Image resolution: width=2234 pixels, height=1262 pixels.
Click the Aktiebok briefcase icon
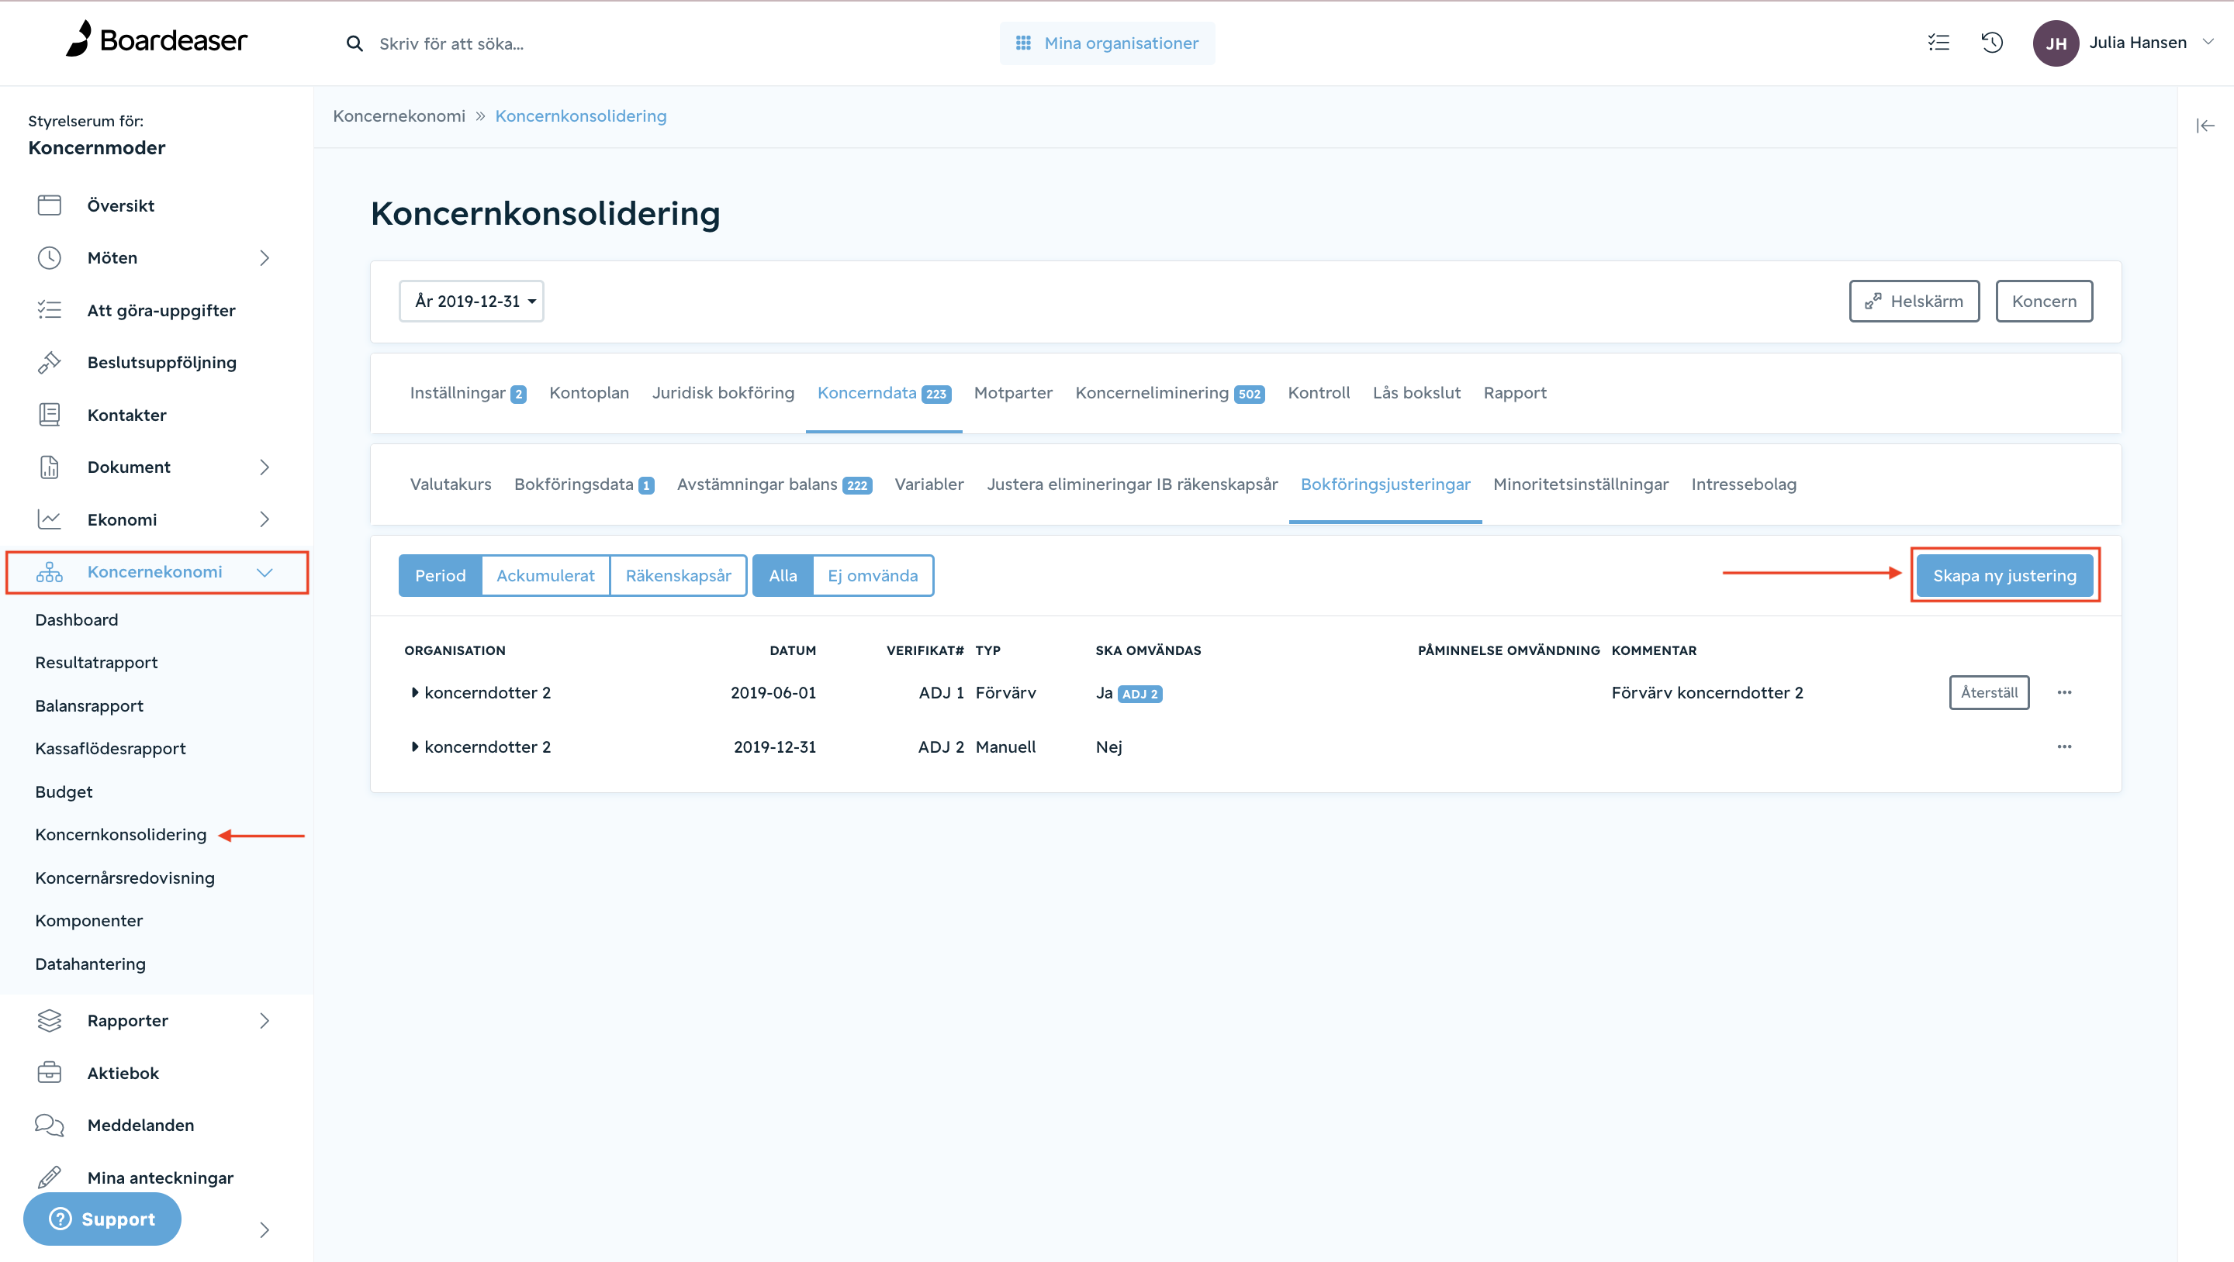pos(50,1072)
